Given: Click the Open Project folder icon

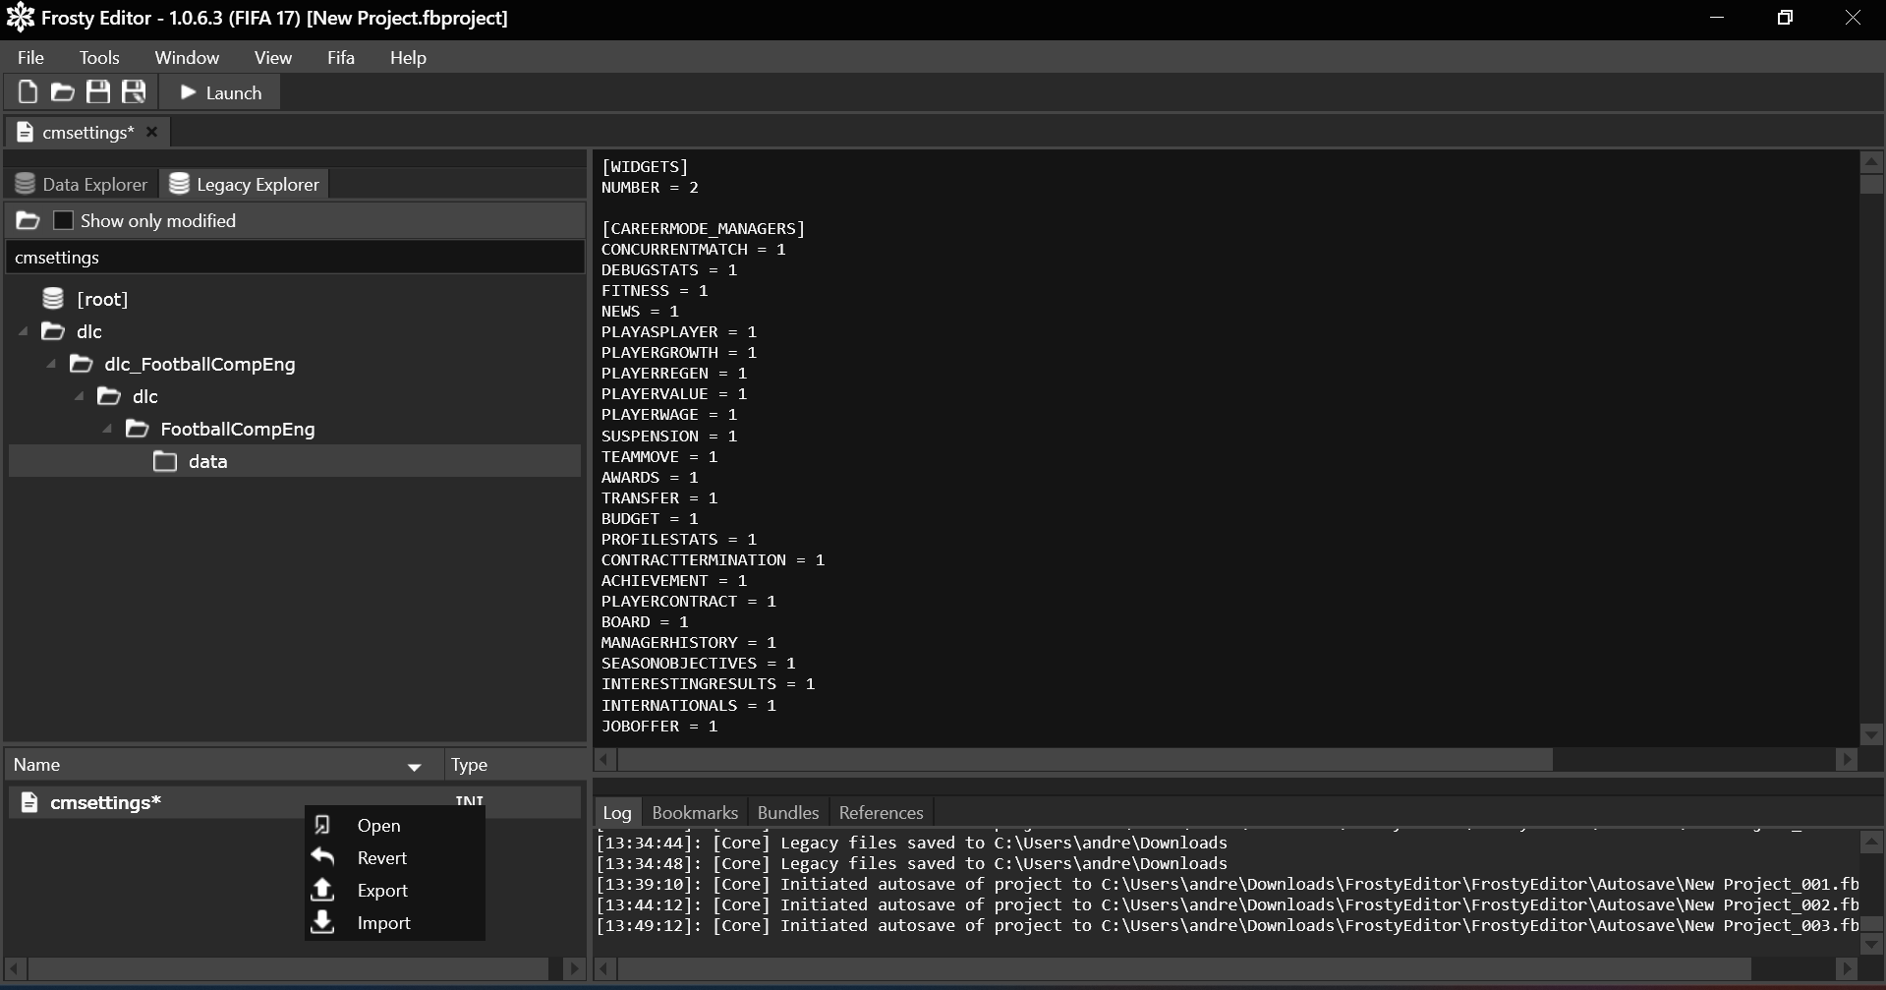Looking at the screenshot, I should [63, 92].
